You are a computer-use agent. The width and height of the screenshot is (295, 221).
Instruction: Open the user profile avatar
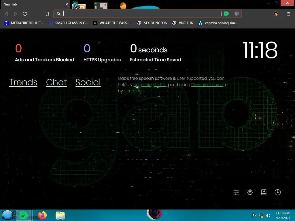click(x=276, y=14)
